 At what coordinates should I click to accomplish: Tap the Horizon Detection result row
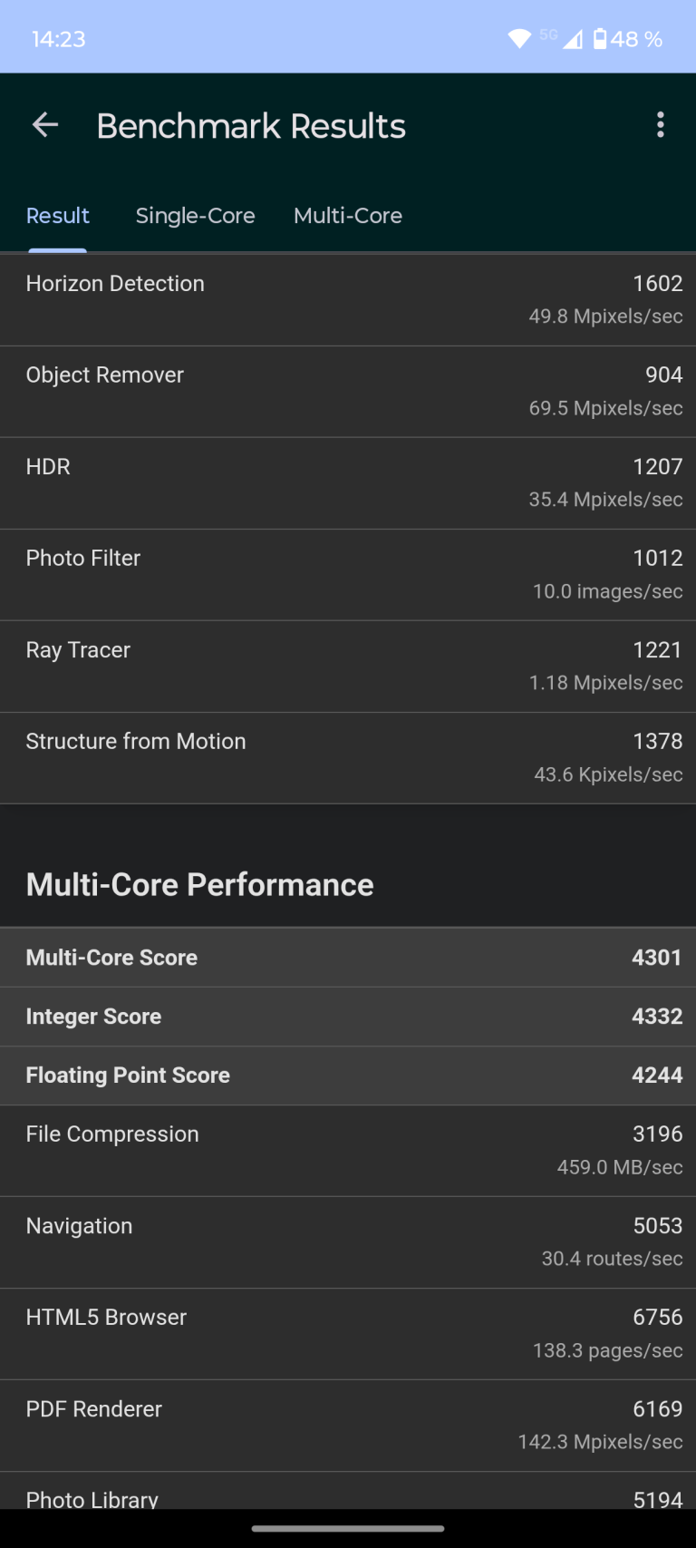(x=348, y=299)
